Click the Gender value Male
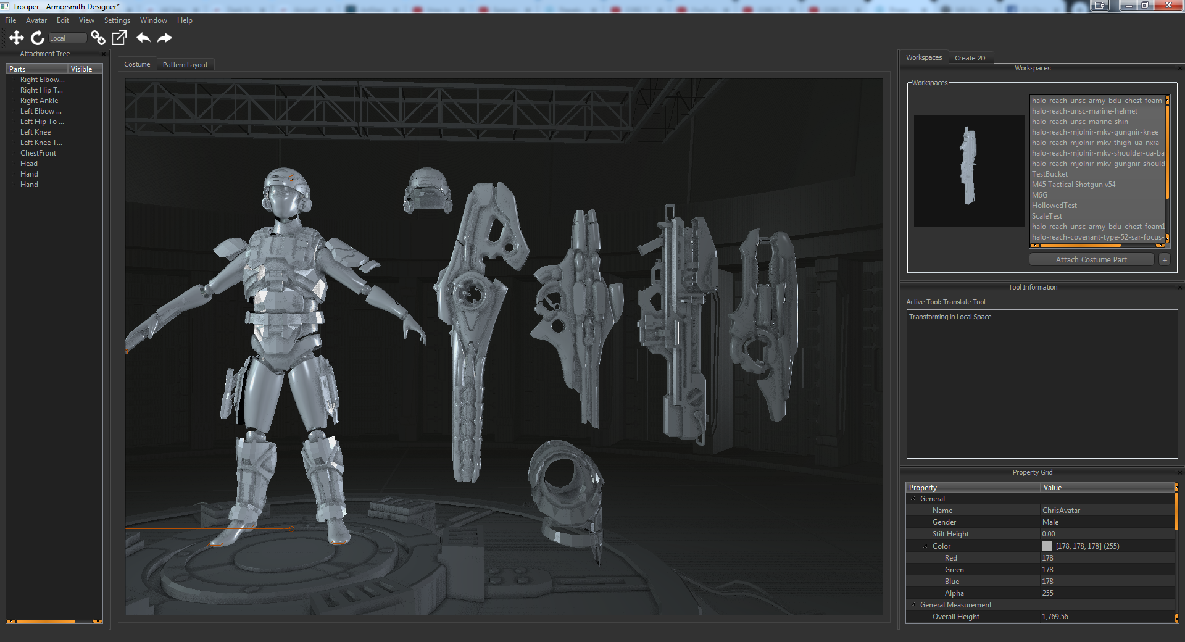Image resolution: width=1185 pixels, height=642 pixels. click(x=1107, y=522)
